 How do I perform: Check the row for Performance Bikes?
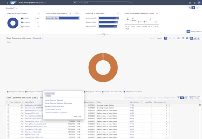(x=8, y=126)
